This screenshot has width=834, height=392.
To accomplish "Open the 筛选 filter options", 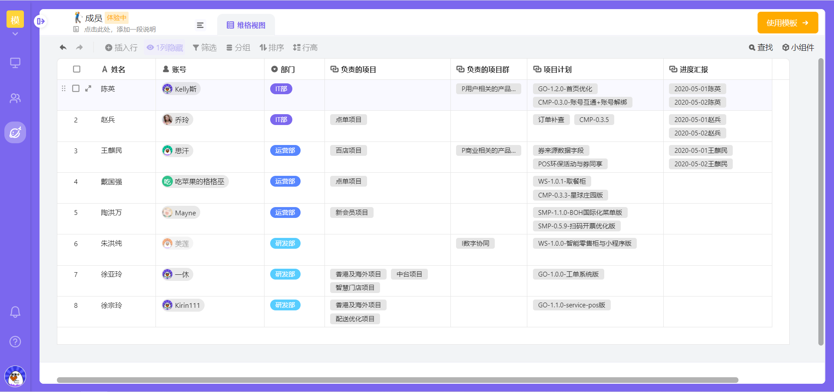I will [205, 47].
